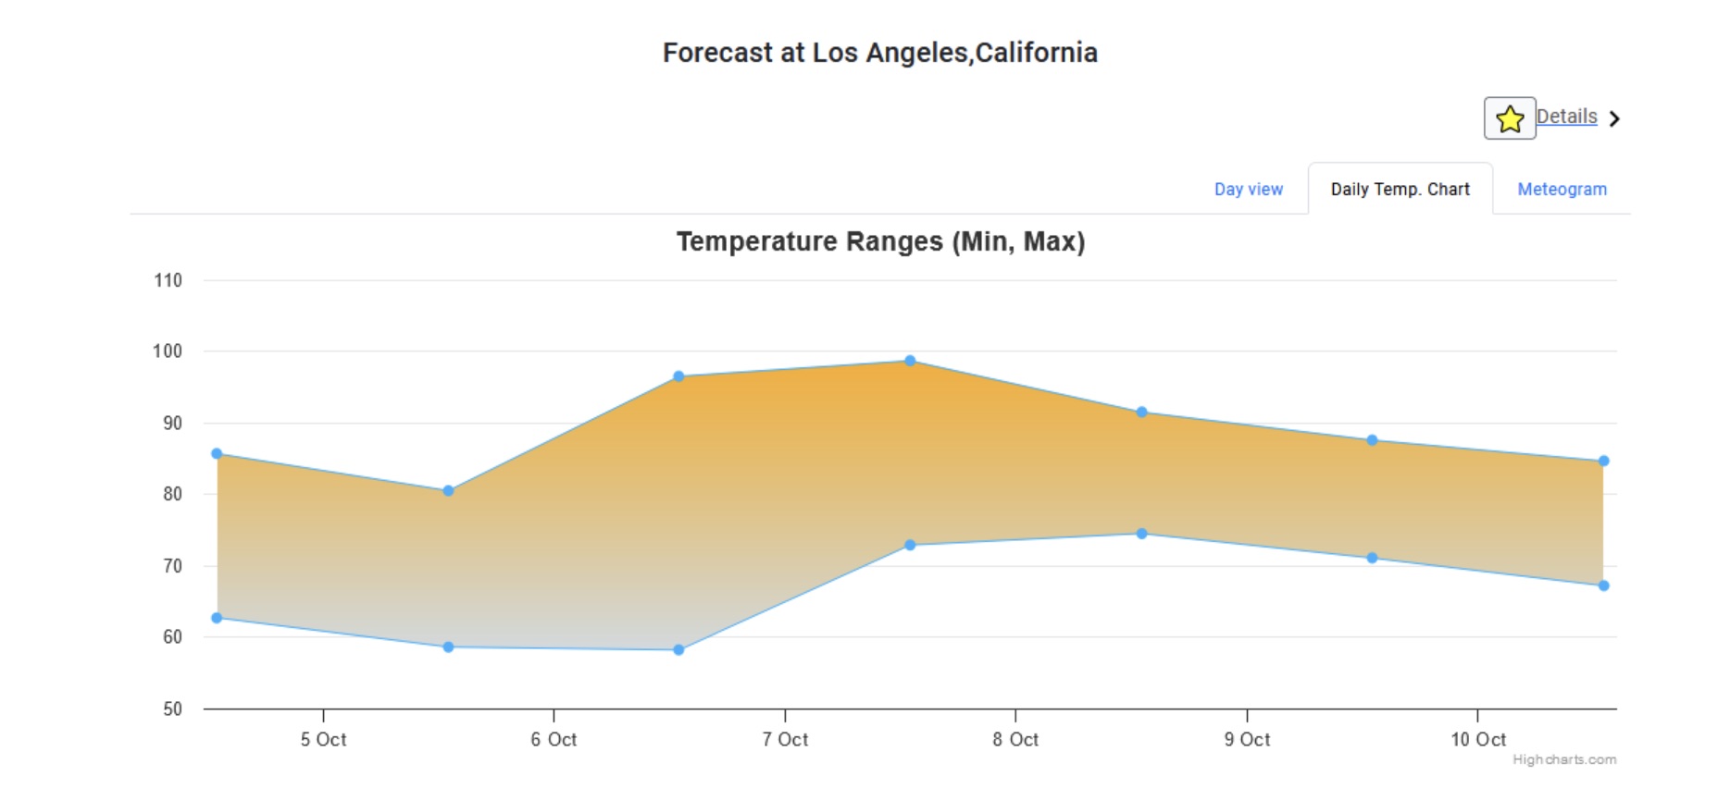The height and width of the screenshot is (788, 1718).
Task: Toggle the star to favorite Los Angeles forecast
Action: tap(1510, 118)
